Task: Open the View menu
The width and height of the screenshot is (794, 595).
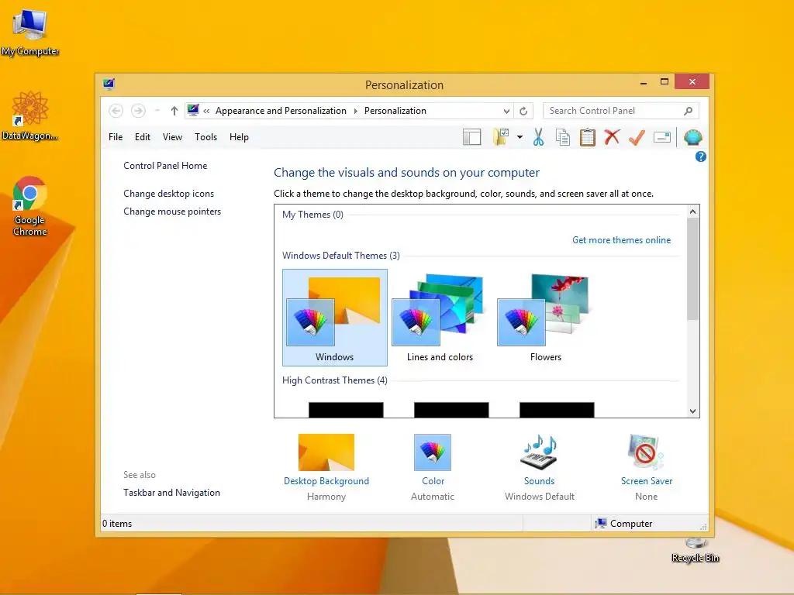Action: click(x=172, y=137)
